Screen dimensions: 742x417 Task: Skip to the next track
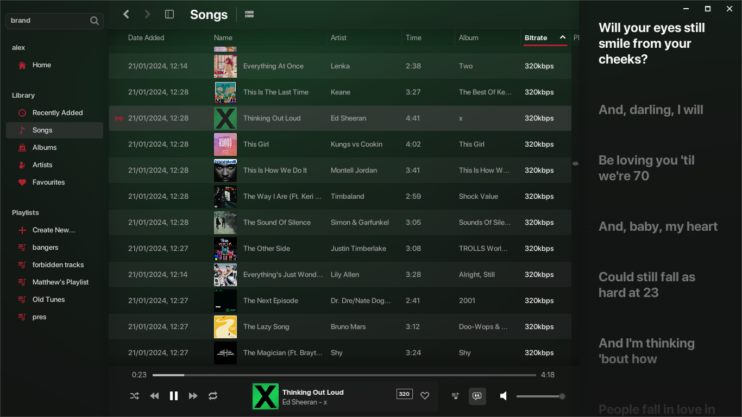point(193,396)
